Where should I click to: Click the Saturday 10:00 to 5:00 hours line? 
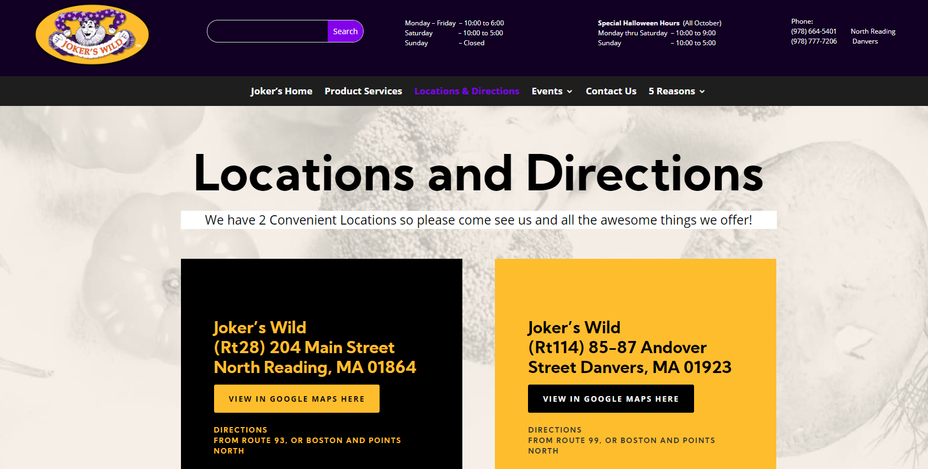pyautogui.click(x=454, y=33)
